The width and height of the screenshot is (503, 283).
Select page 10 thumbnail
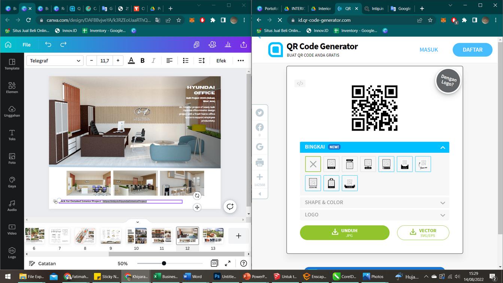tap(137, 236)
